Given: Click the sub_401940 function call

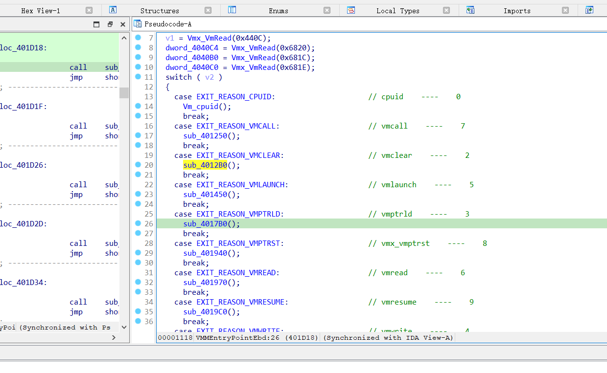Looking at the screenshot, I should (205, 253).
